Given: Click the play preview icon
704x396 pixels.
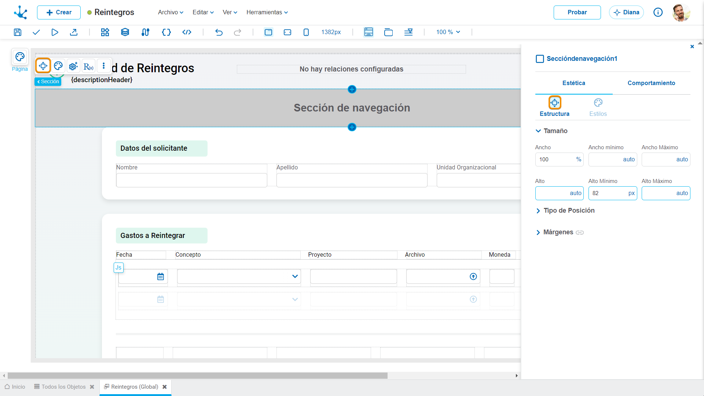Looking at the screenshot, I should tap(55, 32).
